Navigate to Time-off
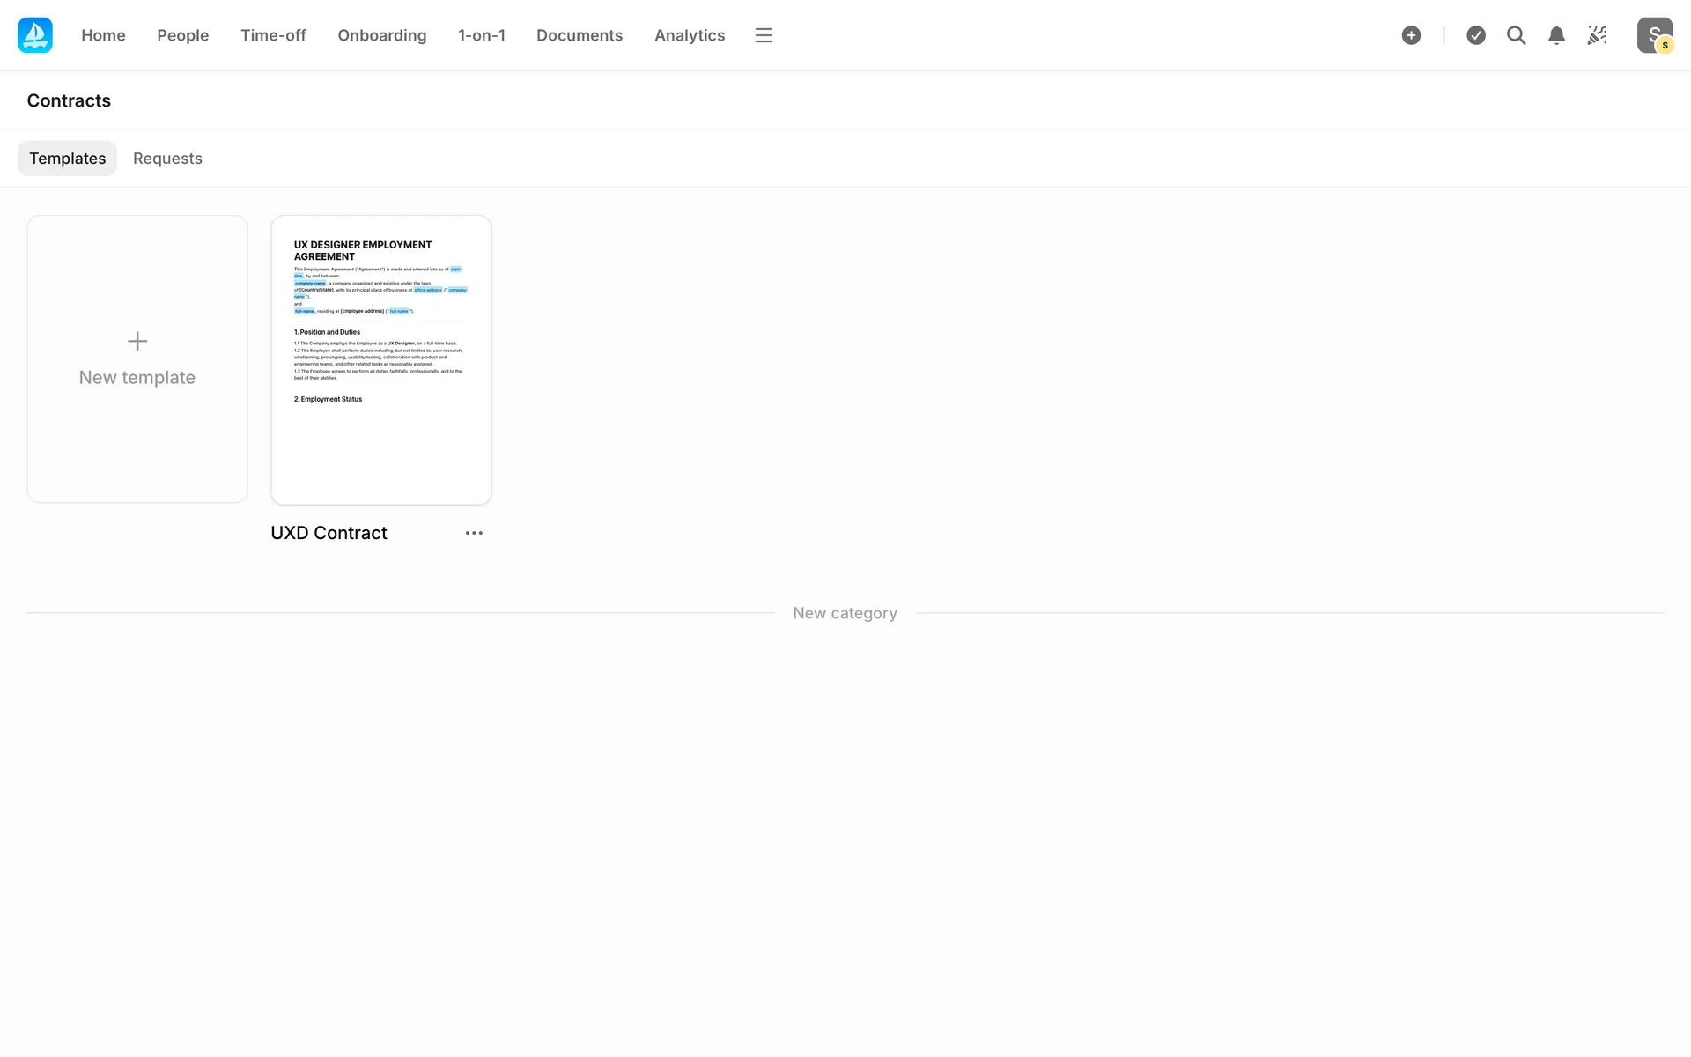The width and height of the screenshot is (1691, 1057). coord(273,35)
